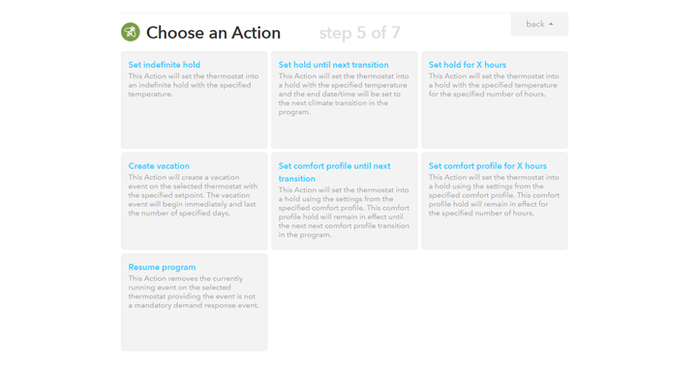
Task: Select the Set hold for X hours title
Action: pos(468,65)
